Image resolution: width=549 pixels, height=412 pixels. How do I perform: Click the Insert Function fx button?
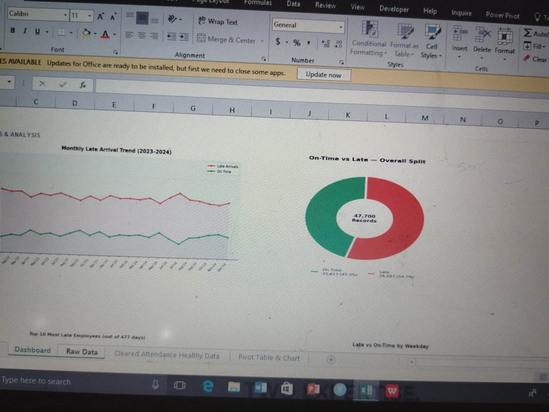(x=83, y=85)
